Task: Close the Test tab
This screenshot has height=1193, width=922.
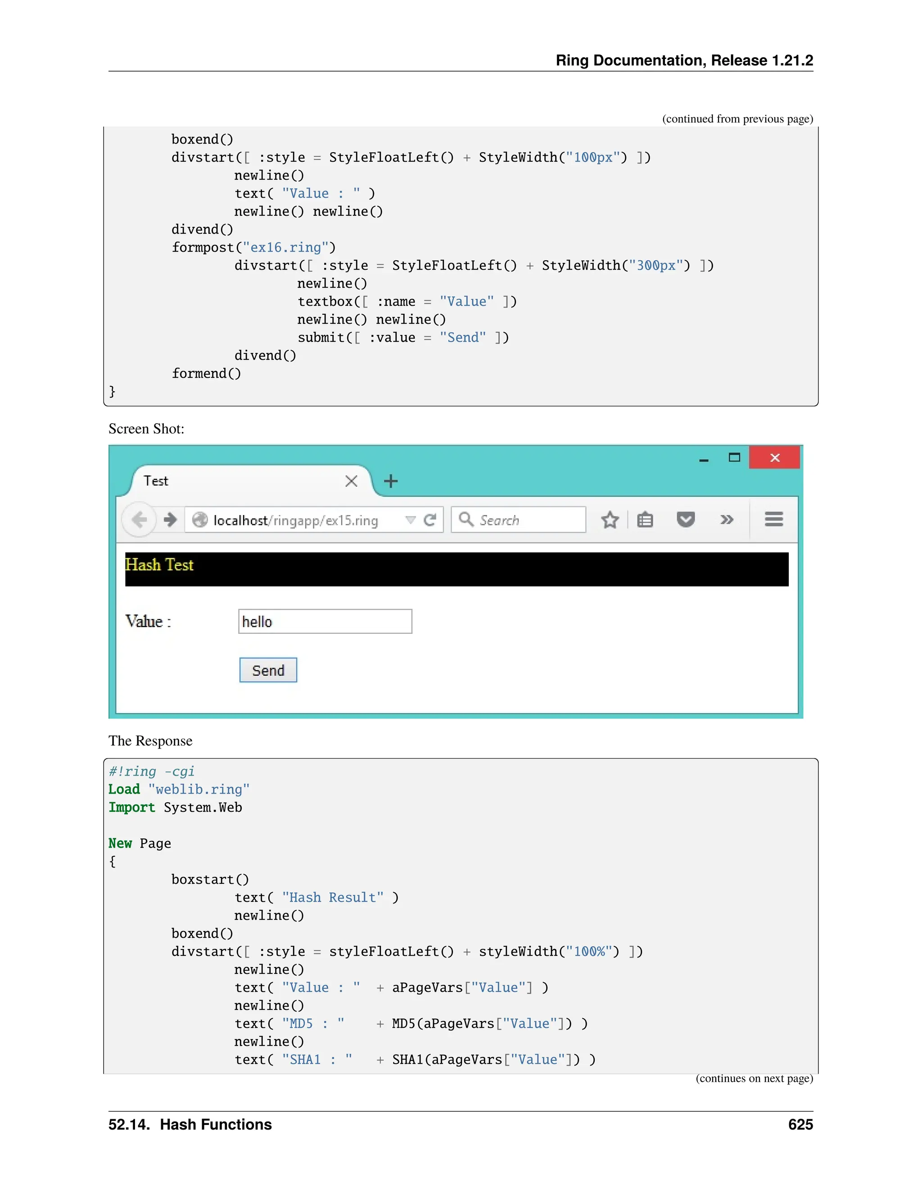Action: click(x=351, y=481)
